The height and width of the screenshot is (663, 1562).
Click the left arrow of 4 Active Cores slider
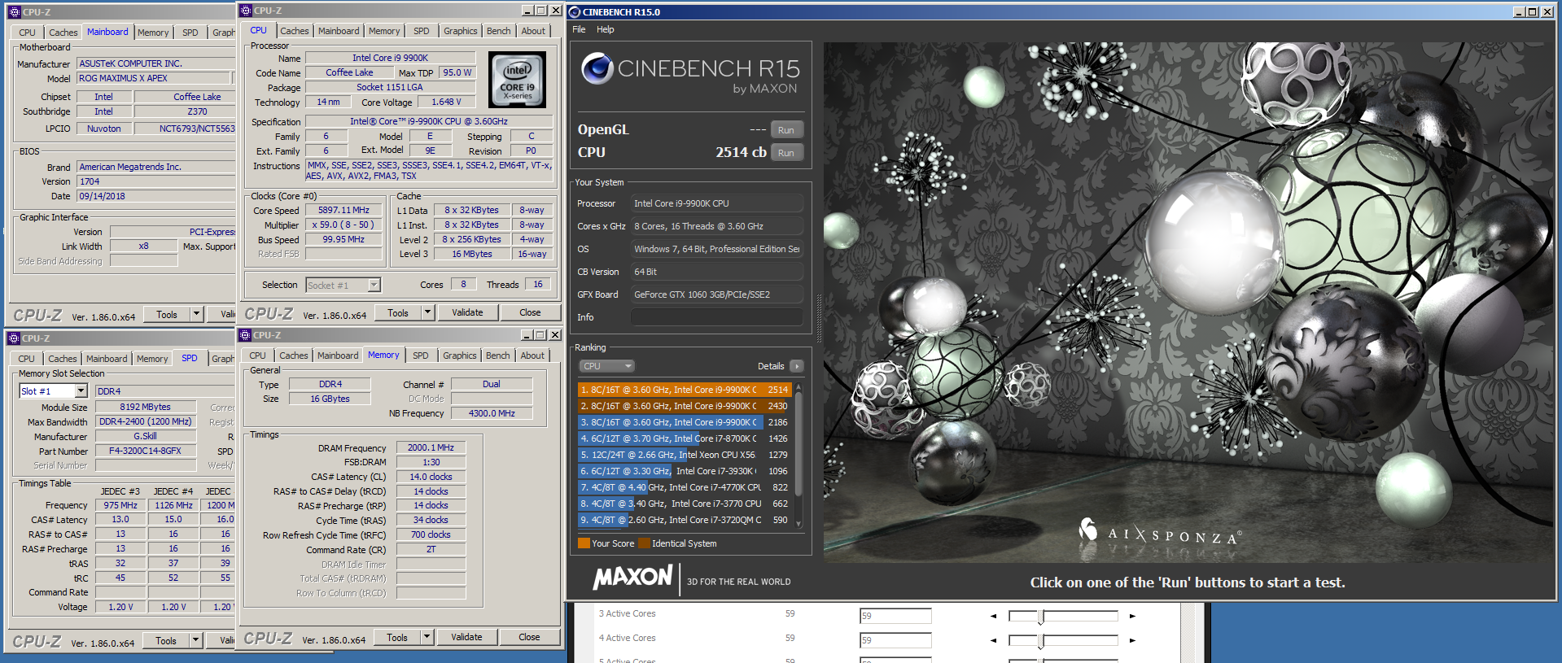point(993,640)
